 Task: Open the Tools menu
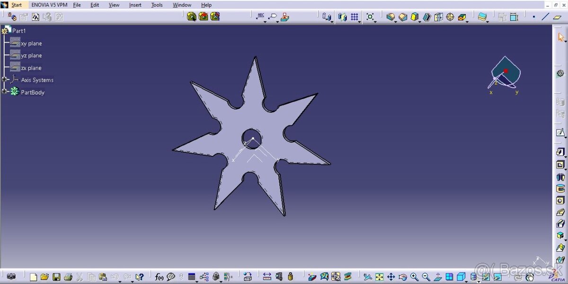click(157, 5)
